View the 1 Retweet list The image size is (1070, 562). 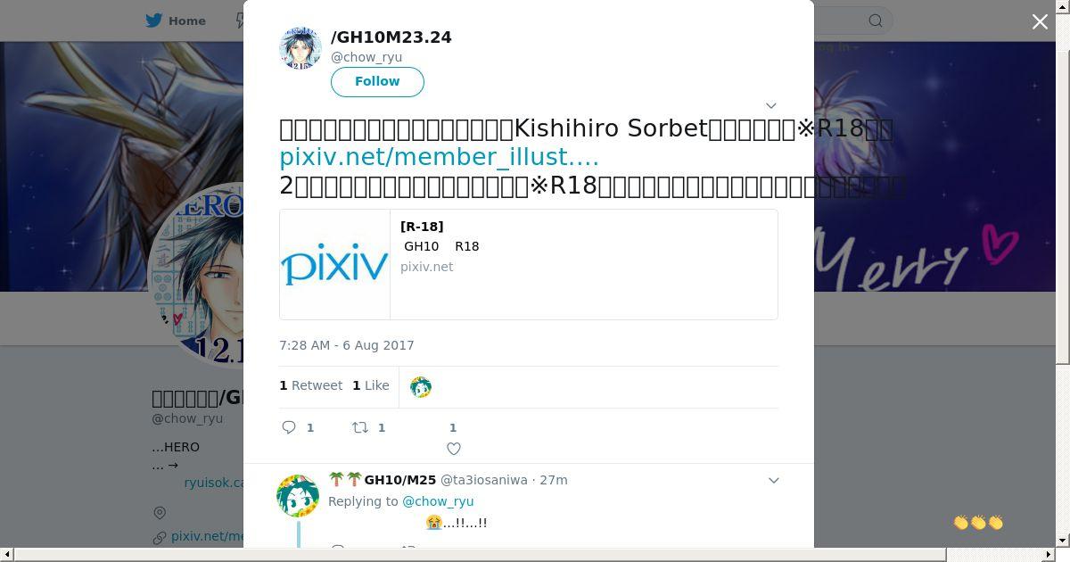point(310,385)
